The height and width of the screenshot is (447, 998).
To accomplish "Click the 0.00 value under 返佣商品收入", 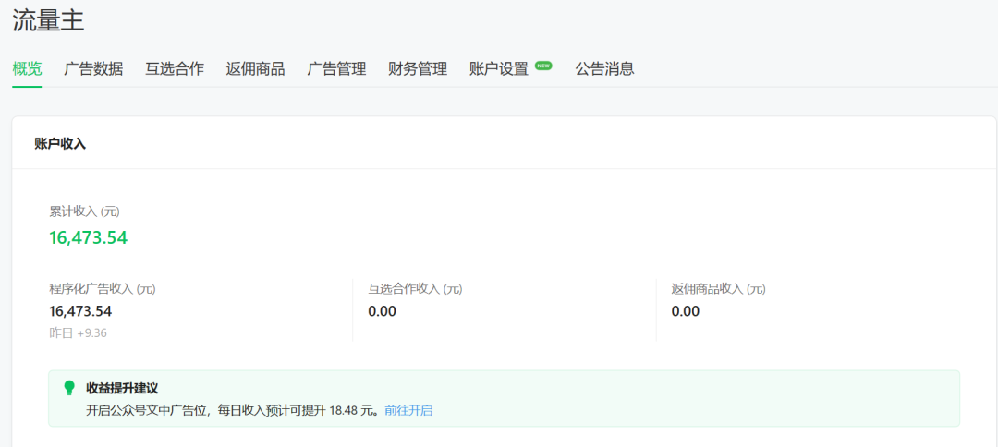I will pyautogui.click(x=685, y=311).
